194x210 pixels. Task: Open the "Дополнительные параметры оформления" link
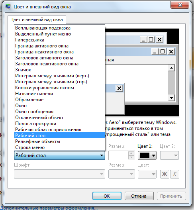(x=49, y=208)
